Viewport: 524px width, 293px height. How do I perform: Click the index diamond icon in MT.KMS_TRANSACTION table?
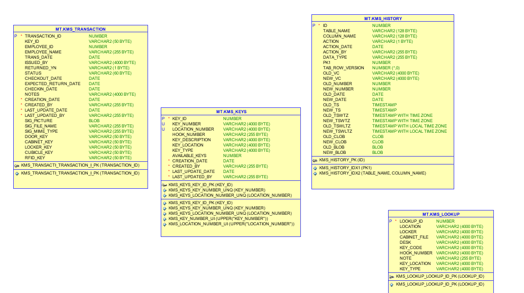point(17,173)
